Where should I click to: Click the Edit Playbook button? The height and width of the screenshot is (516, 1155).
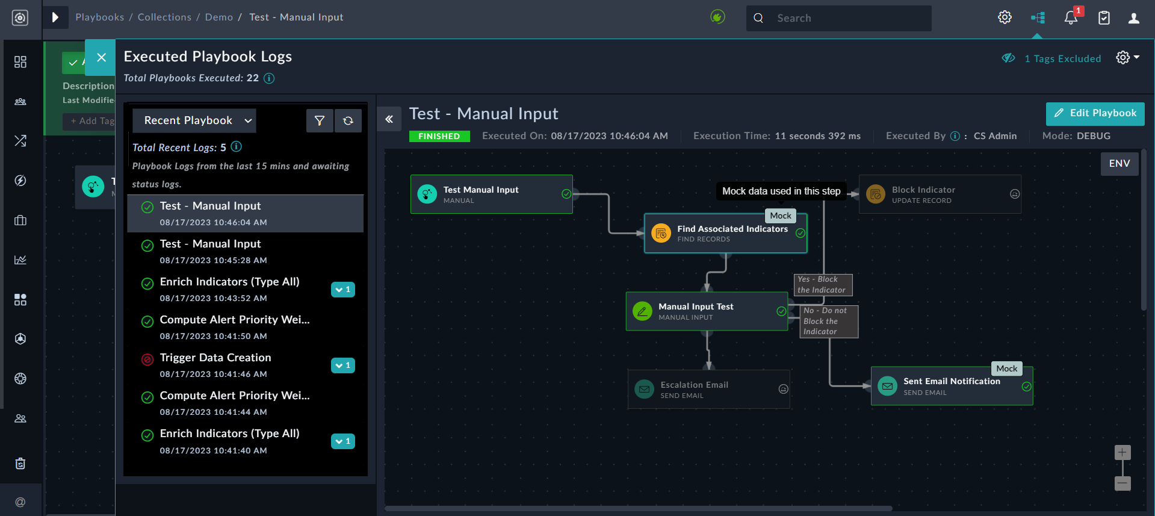[1095, 113]
